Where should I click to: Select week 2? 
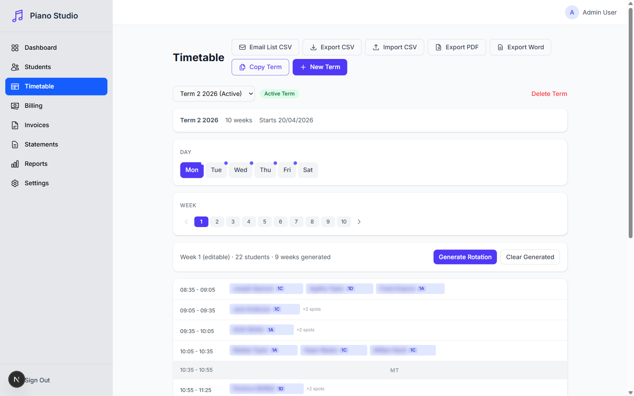217,222
